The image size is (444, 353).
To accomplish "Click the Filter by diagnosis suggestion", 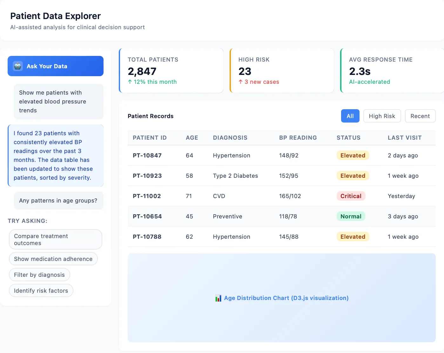I will pos(39,275).
